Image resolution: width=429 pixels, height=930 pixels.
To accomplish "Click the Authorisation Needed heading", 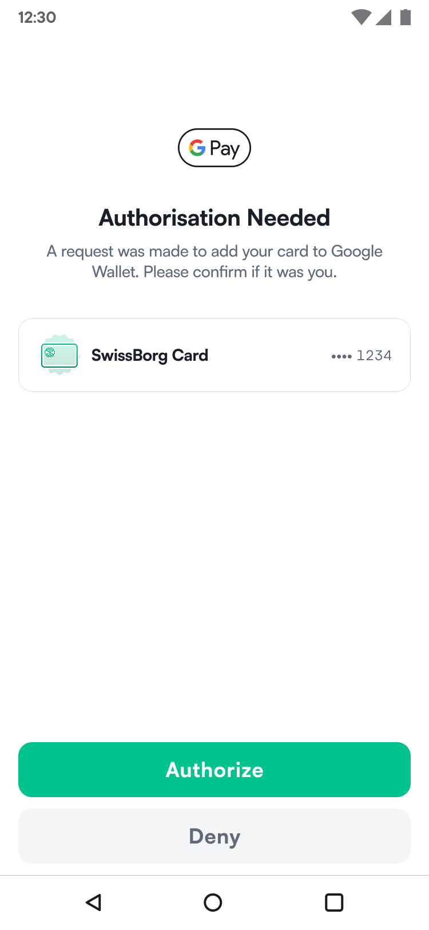I will point(214,218).
